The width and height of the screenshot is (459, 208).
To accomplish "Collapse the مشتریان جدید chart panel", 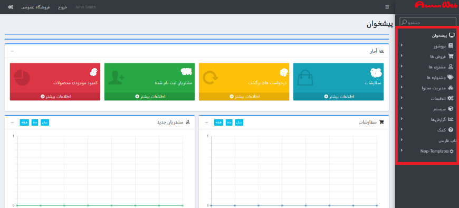I will (x=12, y=122).
